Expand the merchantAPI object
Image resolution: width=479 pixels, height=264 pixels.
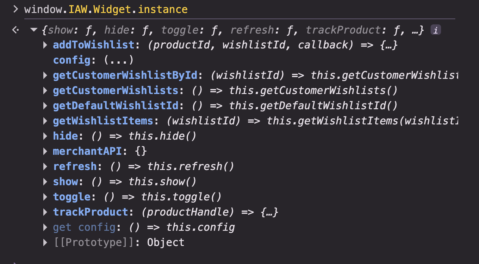pyautogui.click(x=45, y=151)
